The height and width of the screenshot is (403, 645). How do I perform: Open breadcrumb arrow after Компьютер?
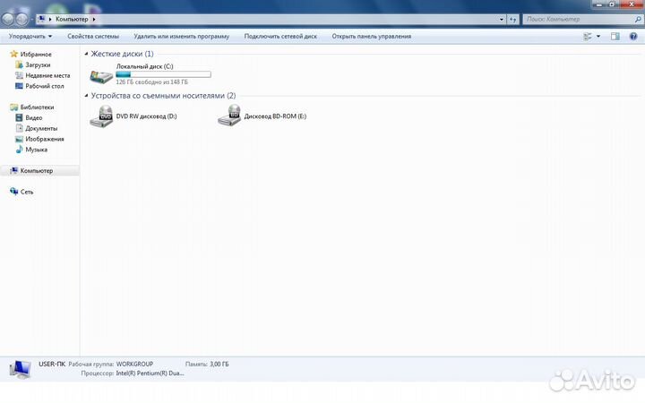click(x=94, y=20)
